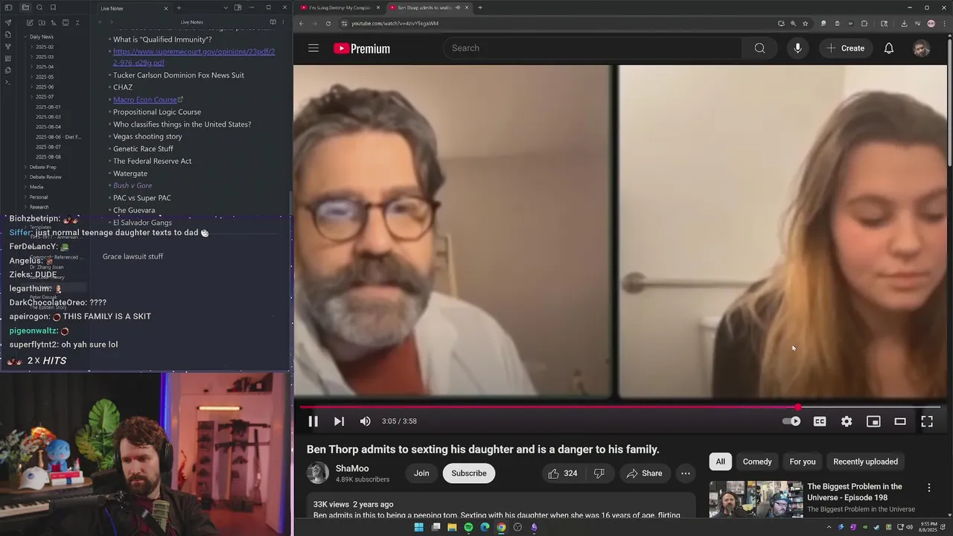This screenshot has width=953, height=536.
Task: Seek in the video progress bar
Action: [x=620, y=407]
